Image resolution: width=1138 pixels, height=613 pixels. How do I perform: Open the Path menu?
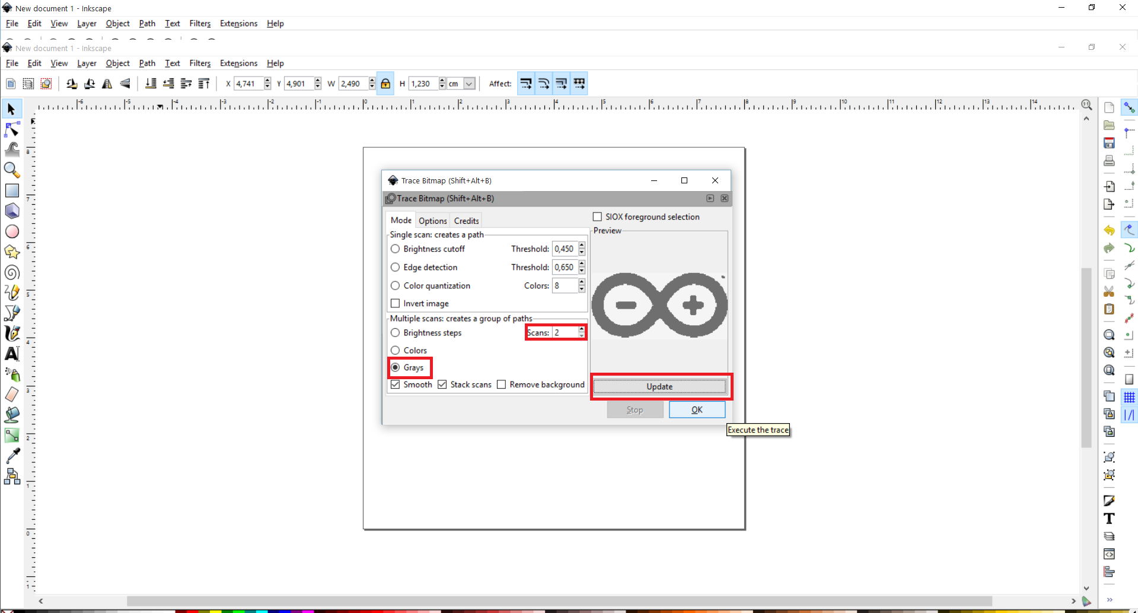(146, 63)
